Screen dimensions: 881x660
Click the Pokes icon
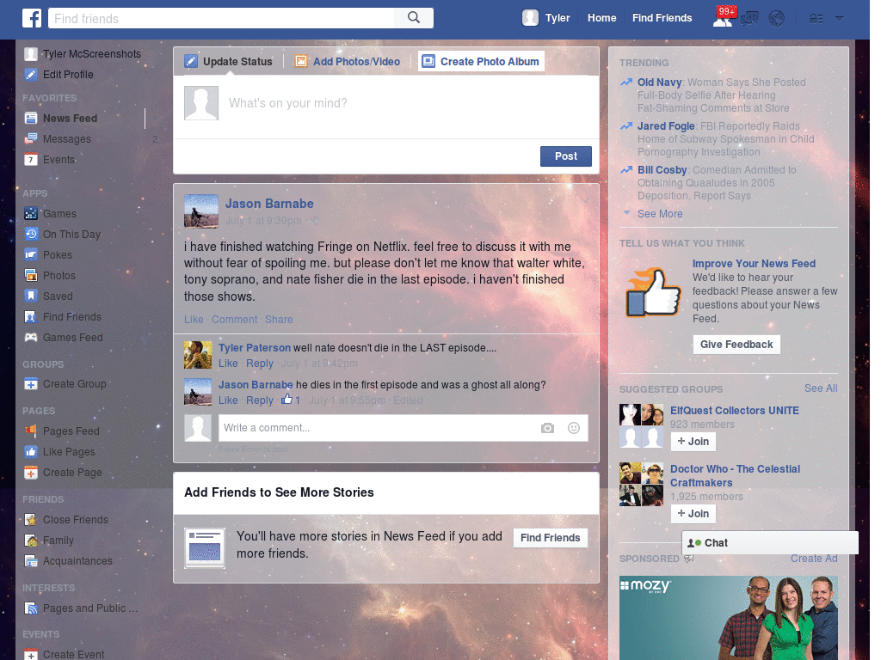[x=31, y=254]
